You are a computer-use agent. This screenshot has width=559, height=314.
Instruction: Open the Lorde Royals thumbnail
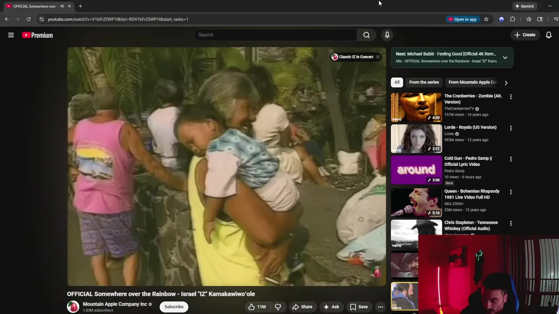pos(416,139)
